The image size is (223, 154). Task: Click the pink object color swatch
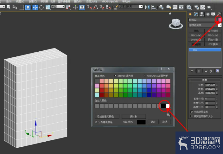click(x=220, y=20)
